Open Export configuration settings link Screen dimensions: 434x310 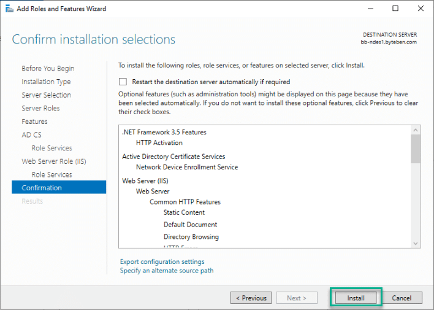[162, 262]
